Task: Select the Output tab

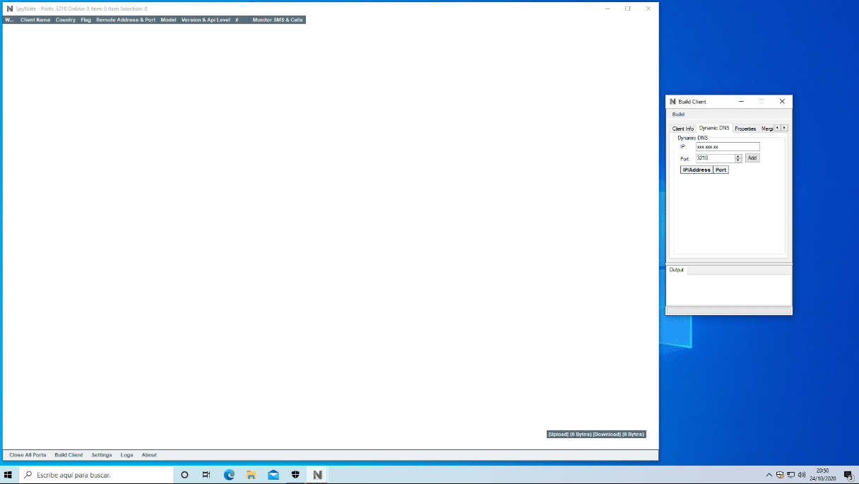Action: (x=677, y=270)
